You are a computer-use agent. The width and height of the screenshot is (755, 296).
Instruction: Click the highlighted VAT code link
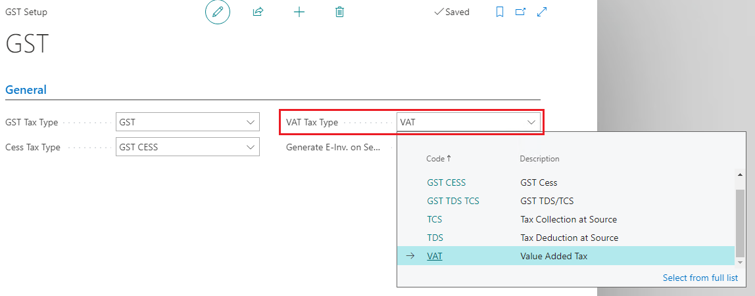click(x=434, y=256)
